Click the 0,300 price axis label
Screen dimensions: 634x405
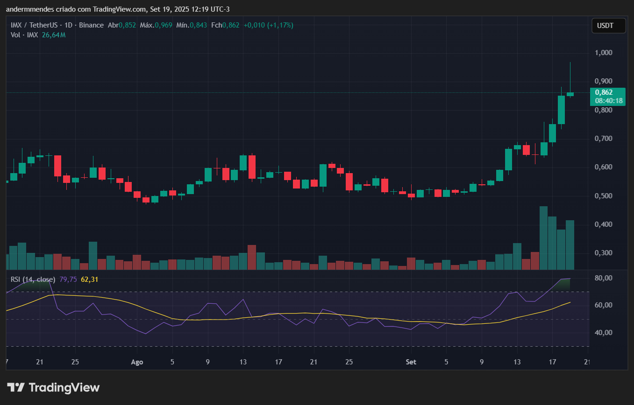(603, 253)
